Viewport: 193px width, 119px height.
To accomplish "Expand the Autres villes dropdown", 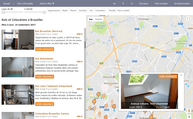I will coord(47,4).
